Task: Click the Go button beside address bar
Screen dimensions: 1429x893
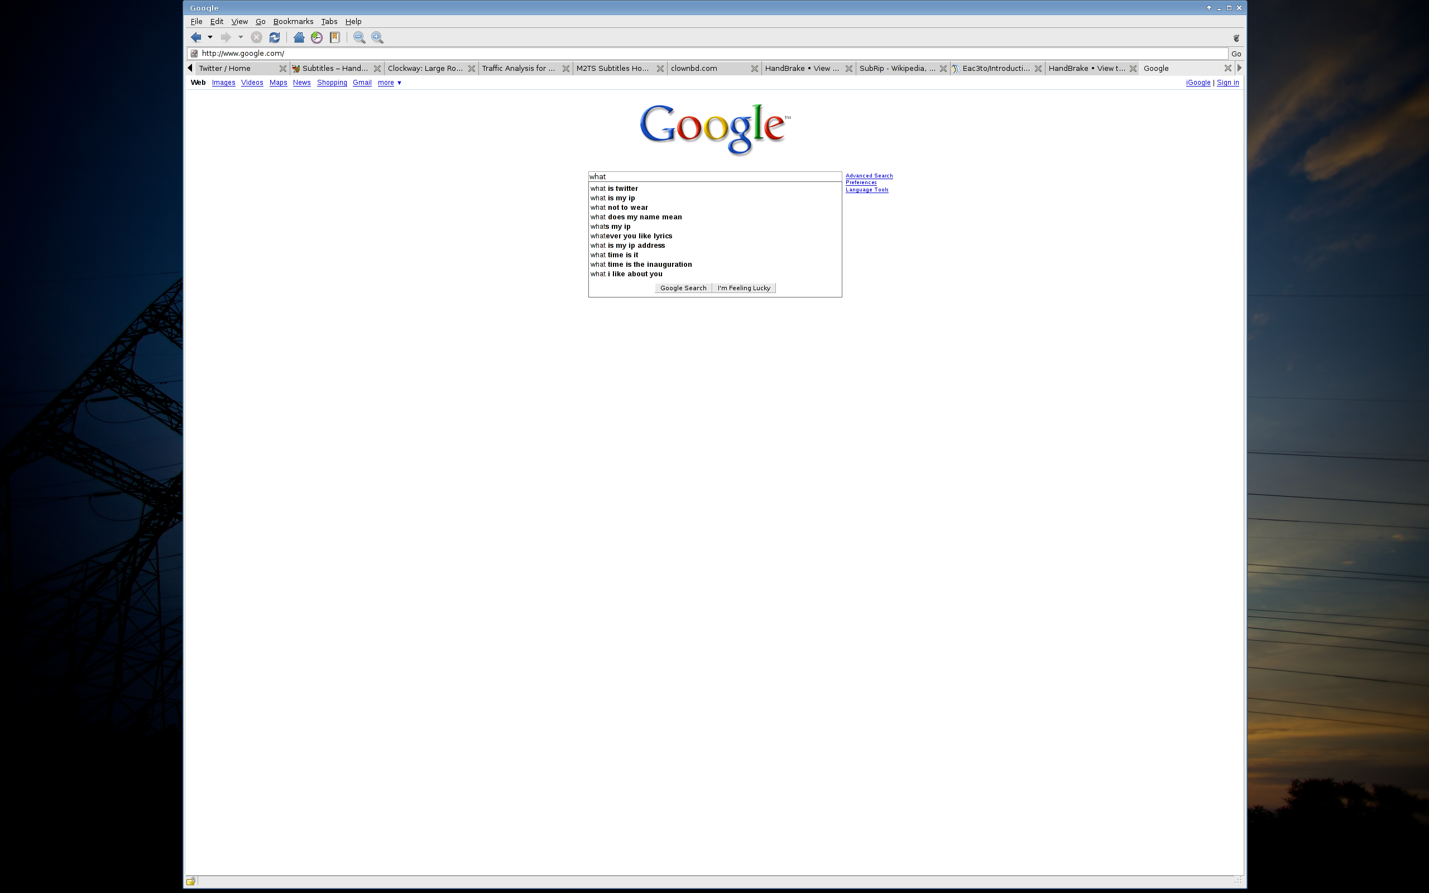Action: point(1236,54)
